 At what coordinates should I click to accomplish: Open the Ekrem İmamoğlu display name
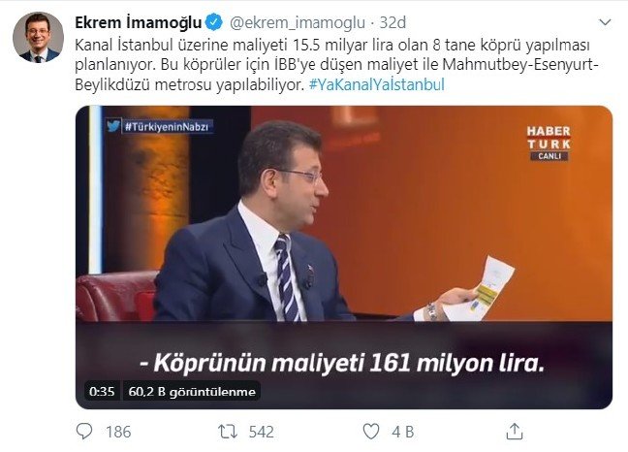139,22
